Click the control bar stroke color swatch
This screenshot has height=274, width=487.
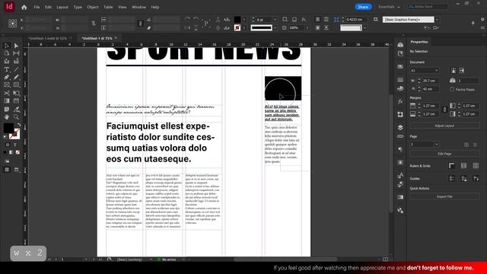[x=237, y=27]
